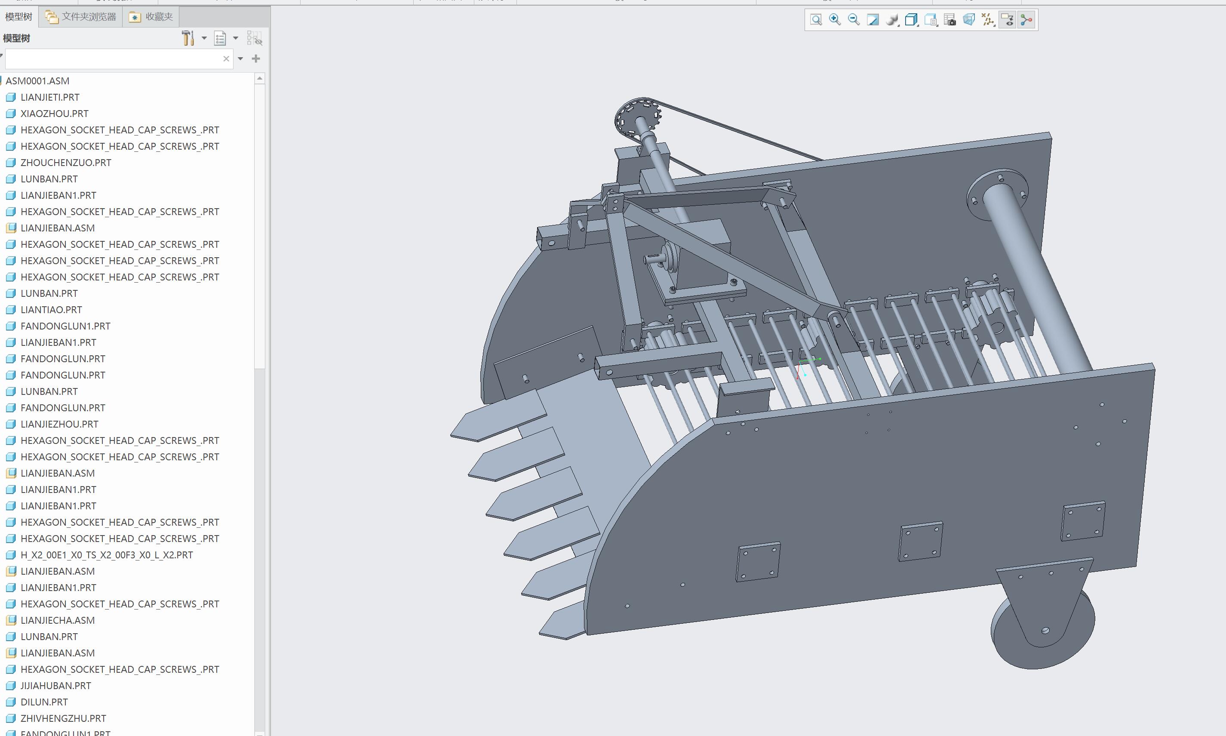Click the model tree scroll-up arrow
This screenshot has width=1226, height=736.
(260, 78)
